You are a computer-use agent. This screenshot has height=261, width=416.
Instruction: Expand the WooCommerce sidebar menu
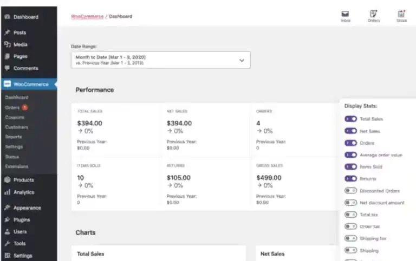30,84
